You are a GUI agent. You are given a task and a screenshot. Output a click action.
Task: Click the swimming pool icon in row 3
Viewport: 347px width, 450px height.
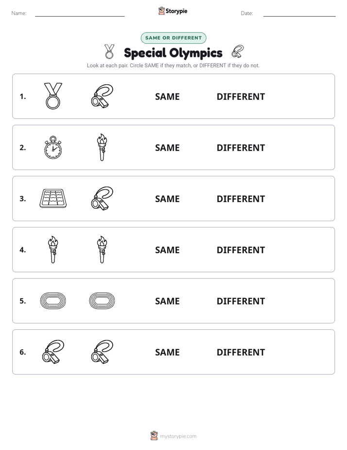53,198
